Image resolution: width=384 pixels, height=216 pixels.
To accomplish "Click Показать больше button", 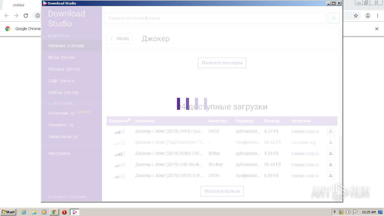I will coord(222,191).
